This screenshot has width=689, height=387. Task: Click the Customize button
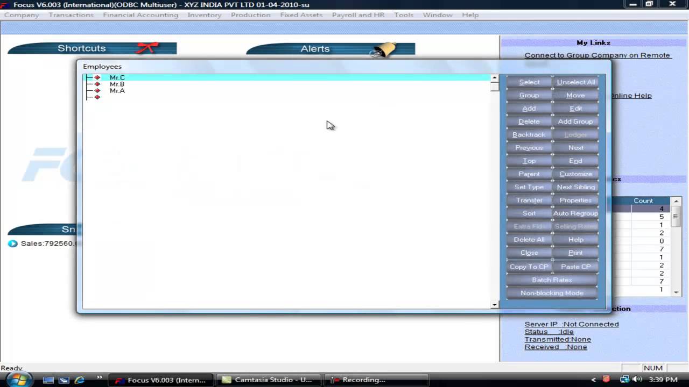(575, 174)
